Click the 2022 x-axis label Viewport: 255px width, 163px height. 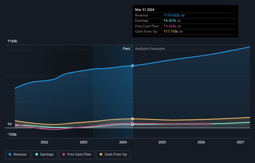[44, 142]
